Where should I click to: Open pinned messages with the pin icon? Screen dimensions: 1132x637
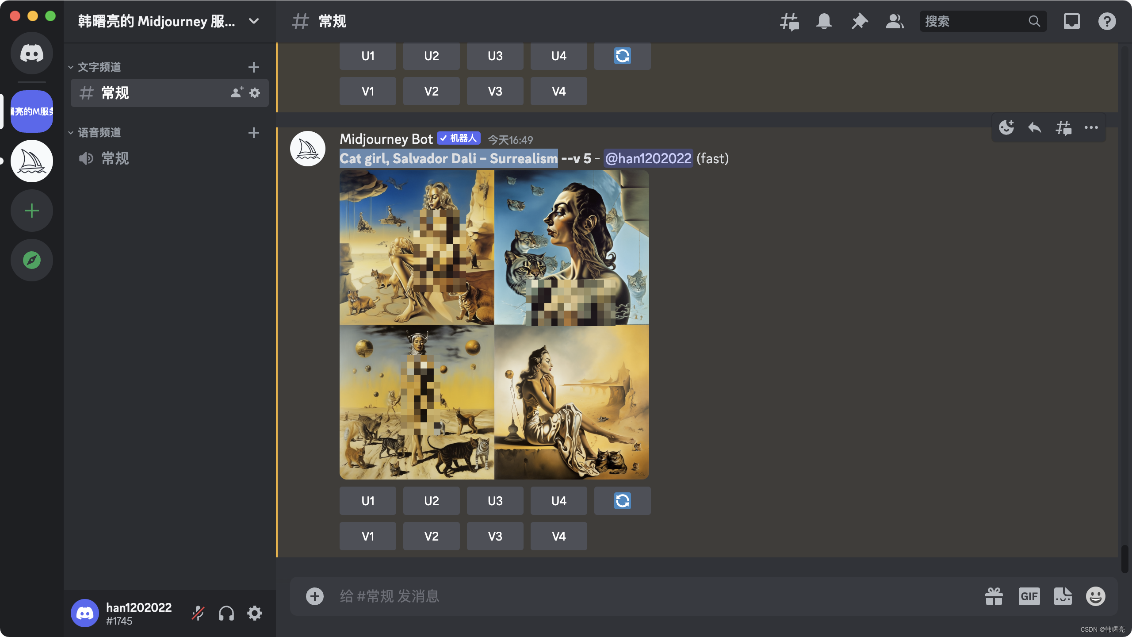[x=859, y=21]
